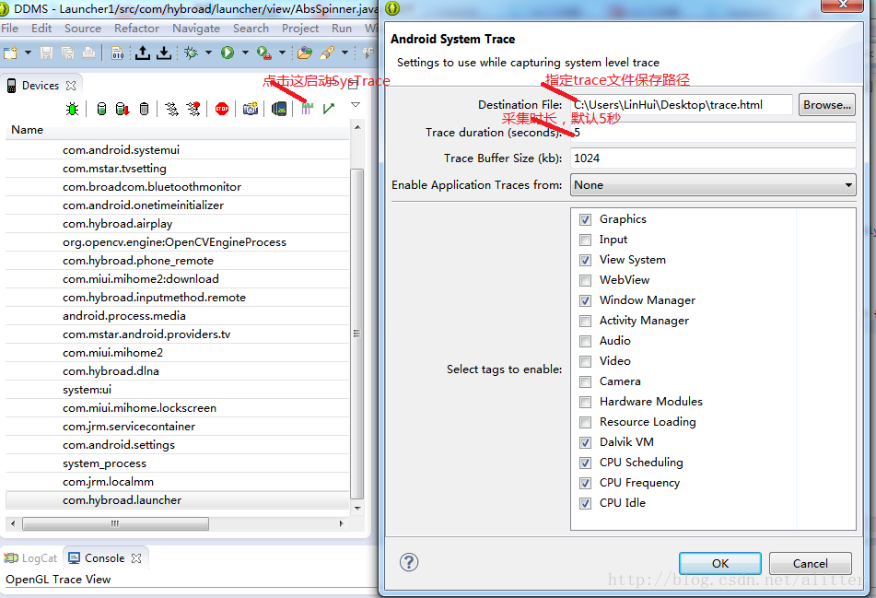The height and width of the screenshot is (598, 876).
Task: Open the Devices view menu triangle
Action: tap(356, 104)
